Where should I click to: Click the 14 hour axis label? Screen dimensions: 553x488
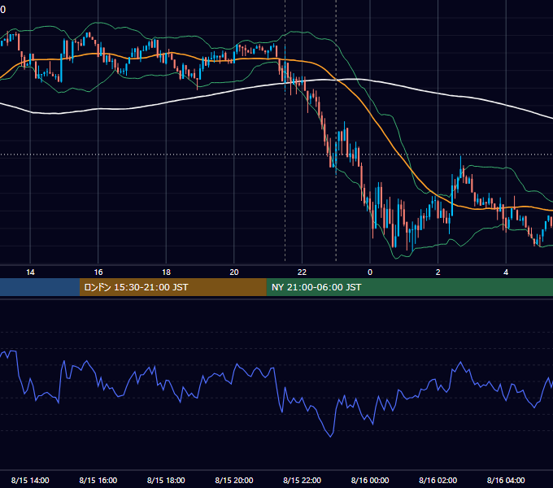tap(30, 272)
